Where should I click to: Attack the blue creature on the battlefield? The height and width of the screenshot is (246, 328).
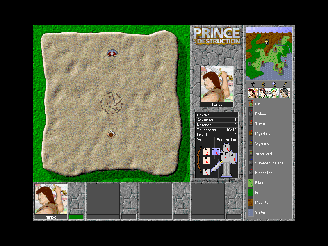tap(112, 53)
